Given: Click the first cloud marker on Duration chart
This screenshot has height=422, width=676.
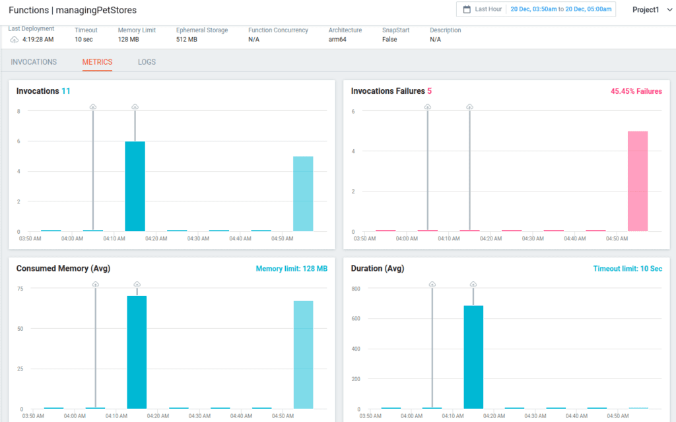Looking at the screenshot, I should coord(432,283).
